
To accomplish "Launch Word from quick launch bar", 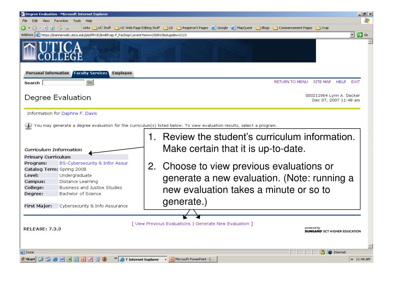I will [62, 259].
